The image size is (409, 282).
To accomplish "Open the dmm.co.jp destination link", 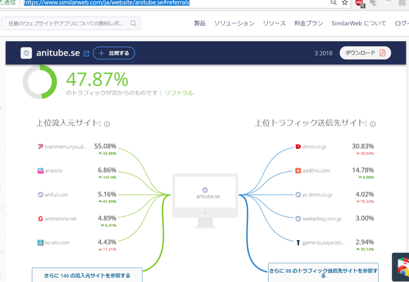I will click(x=314, y=147).
